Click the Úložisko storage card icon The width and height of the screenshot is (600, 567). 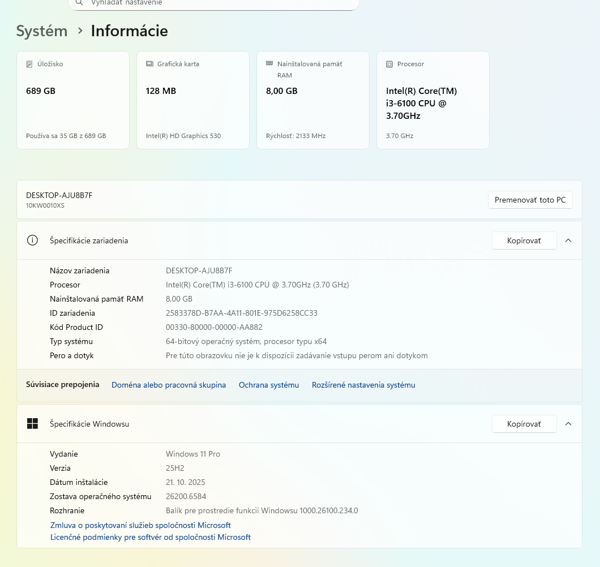29,64
